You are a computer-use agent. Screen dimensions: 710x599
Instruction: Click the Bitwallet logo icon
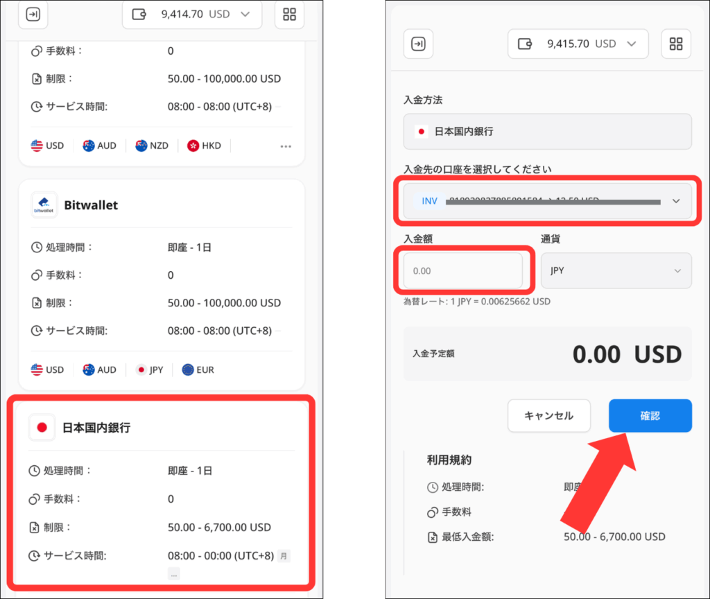click(44, 205)
